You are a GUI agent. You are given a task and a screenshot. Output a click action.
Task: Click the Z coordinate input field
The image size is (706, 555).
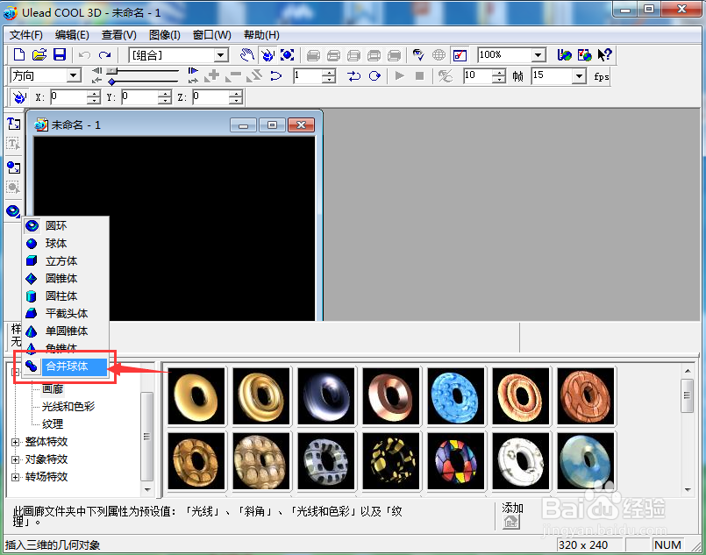(x=210, y=96)
